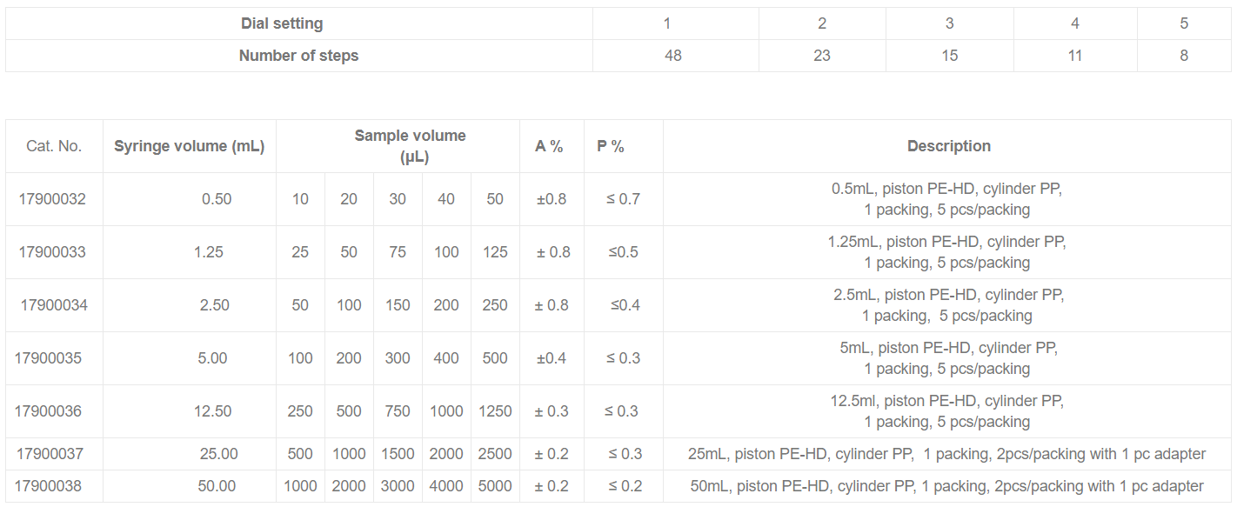Image resolution: width=1237 pixels, height=507 pixels.
Task: Click the Description column header
Action: point(949,146)
